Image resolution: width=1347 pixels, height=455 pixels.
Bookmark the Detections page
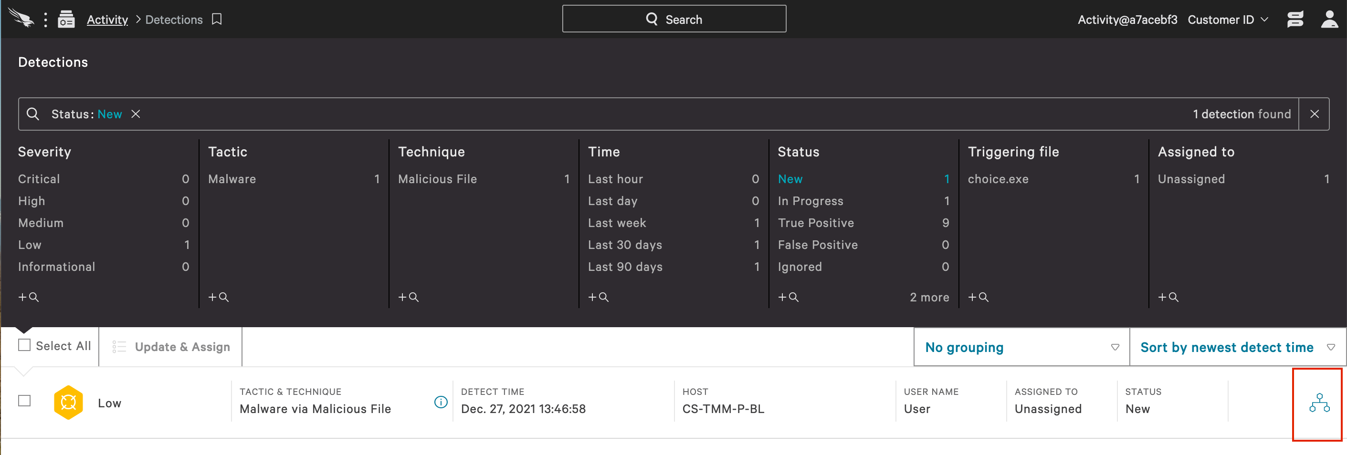[x=217, y=20]
